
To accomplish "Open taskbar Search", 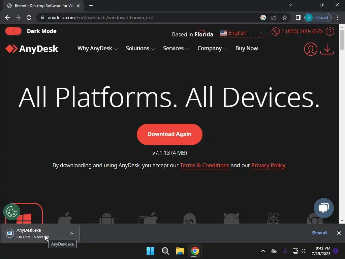I will pos(165,251).
